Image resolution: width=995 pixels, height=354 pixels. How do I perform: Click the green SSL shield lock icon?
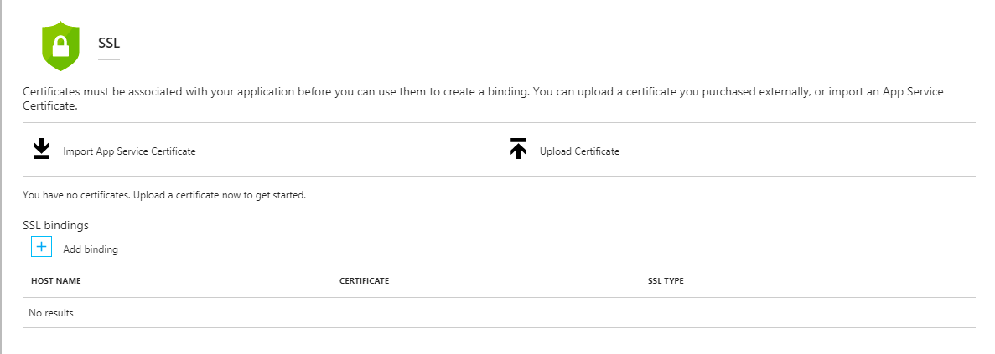(60, 46)
